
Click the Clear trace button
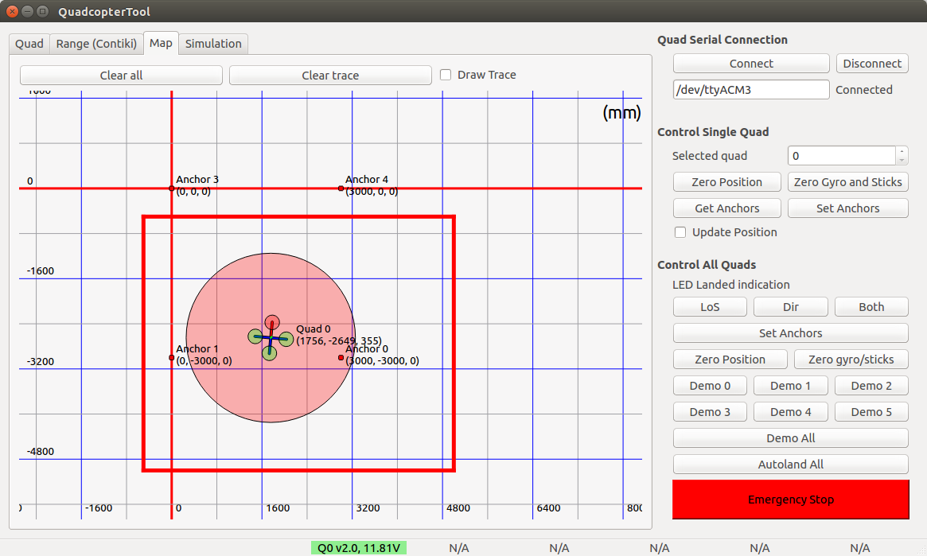[330, 75]
